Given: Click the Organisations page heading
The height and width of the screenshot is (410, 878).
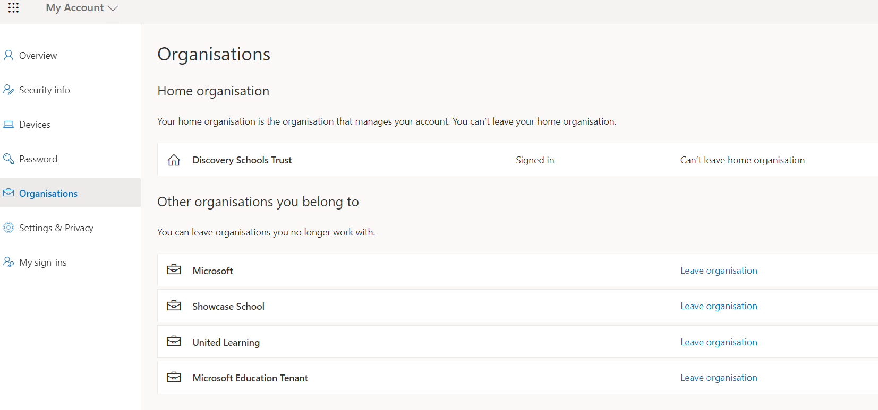Looking at the screenshot, I should pyautogui.click(x=214, y=54).
